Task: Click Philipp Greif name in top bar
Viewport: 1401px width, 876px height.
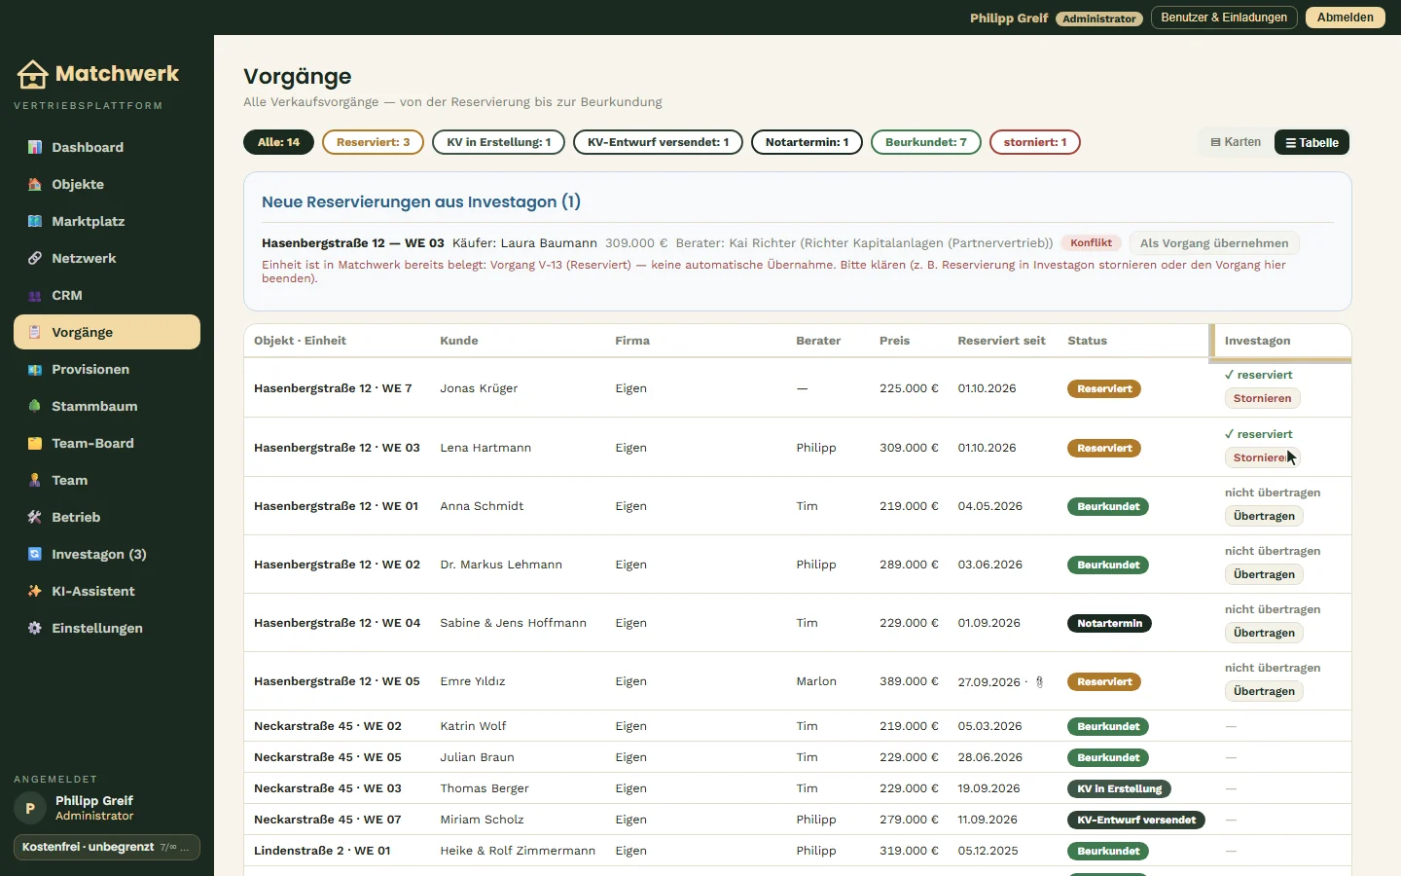Action: pos(1009,18)
